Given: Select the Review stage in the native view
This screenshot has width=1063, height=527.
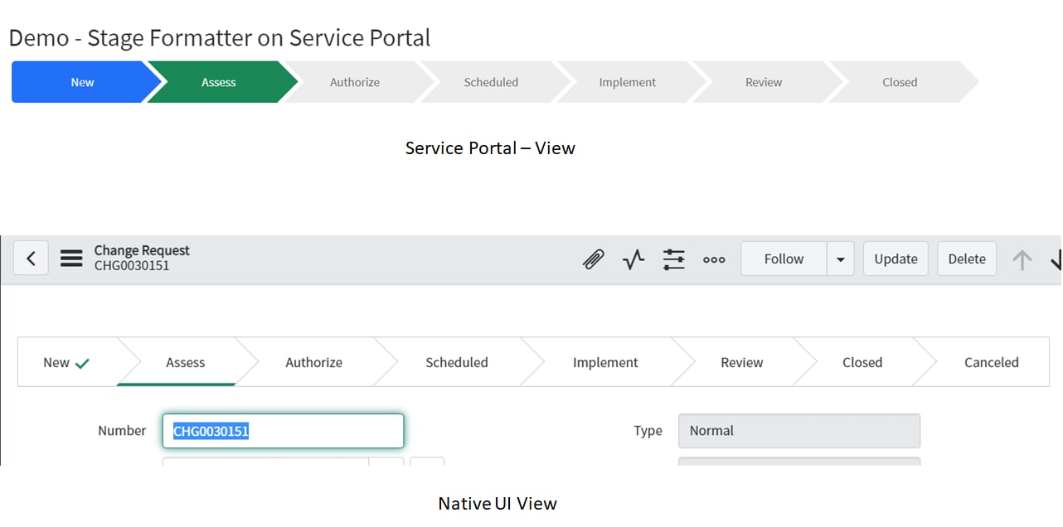Looking at the screenshot, I should tap(741, 362).
